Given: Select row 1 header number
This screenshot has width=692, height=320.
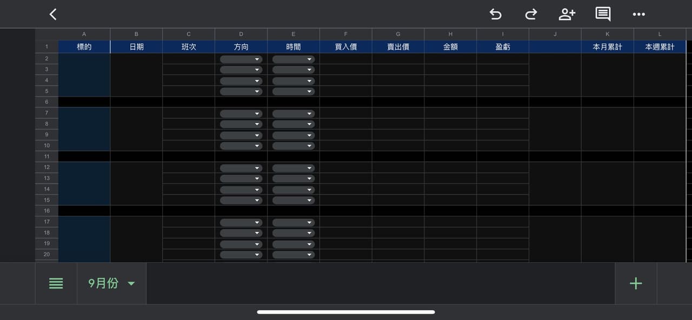Looking at the screenshot, I should (47, 47).
